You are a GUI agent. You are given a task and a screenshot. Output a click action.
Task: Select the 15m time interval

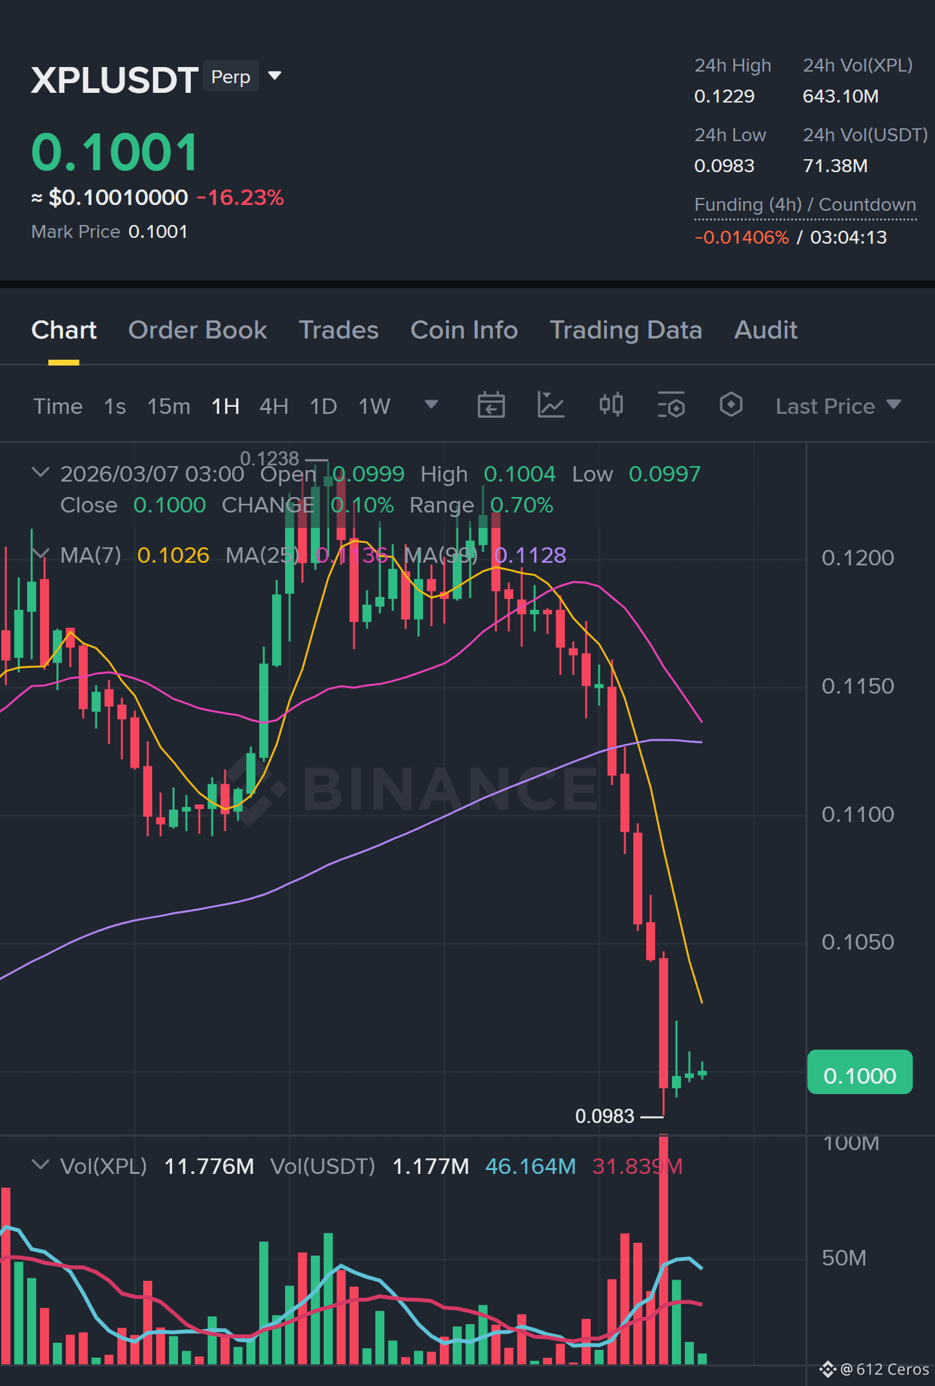point(169,406)
